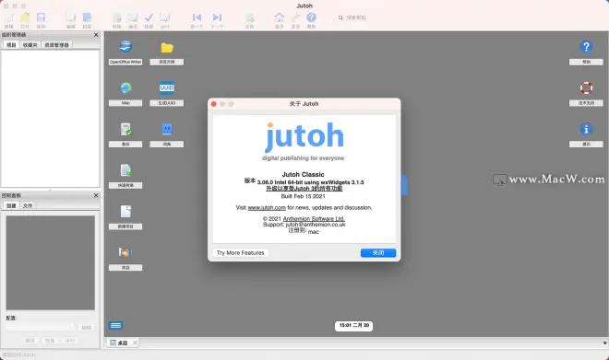Close the control panel pane
The image size is (609, 360).
(96, 195)
